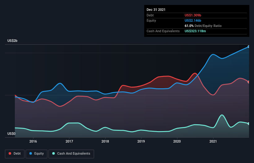Image resolution: width=254 pixels, height=163 pixels.
Task: Click the Debt row label in tooltip
Action: click(150, 15)
